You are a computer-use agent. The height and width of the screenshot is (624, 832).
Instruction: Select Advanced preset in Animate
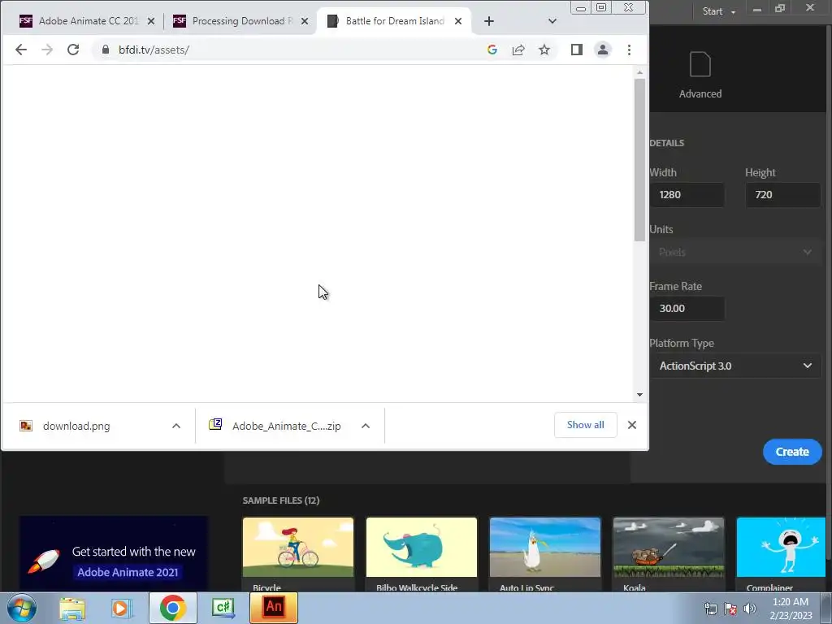click(700, 76)
